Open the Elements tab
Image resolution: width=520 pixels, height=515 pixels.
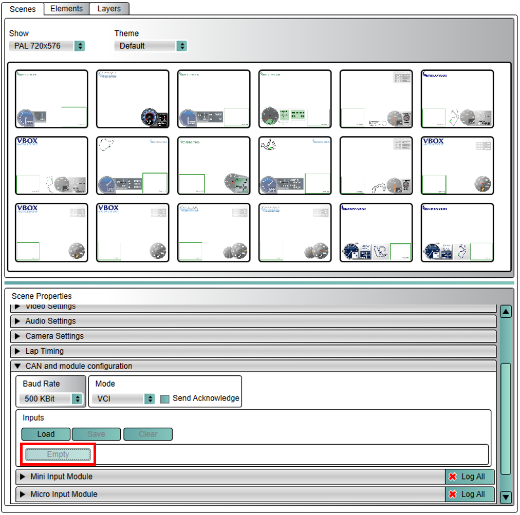[66, 9]
